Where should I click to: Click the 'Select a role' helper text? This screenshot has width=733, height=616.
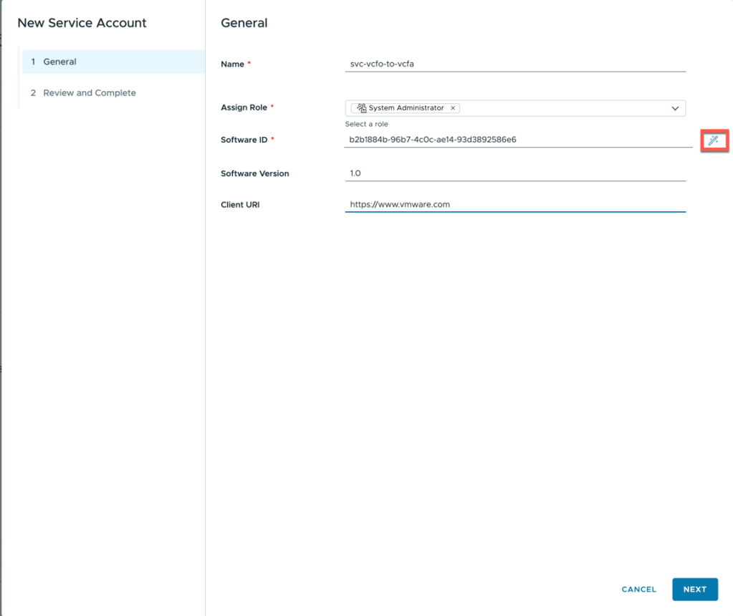pos(366,124)
